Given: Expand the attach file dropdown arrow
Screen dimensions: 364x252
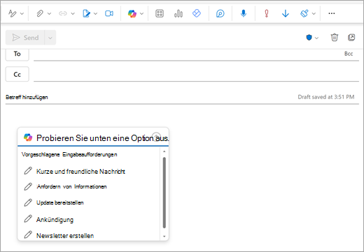Looking at the screenshot, I should coord(49,14).
